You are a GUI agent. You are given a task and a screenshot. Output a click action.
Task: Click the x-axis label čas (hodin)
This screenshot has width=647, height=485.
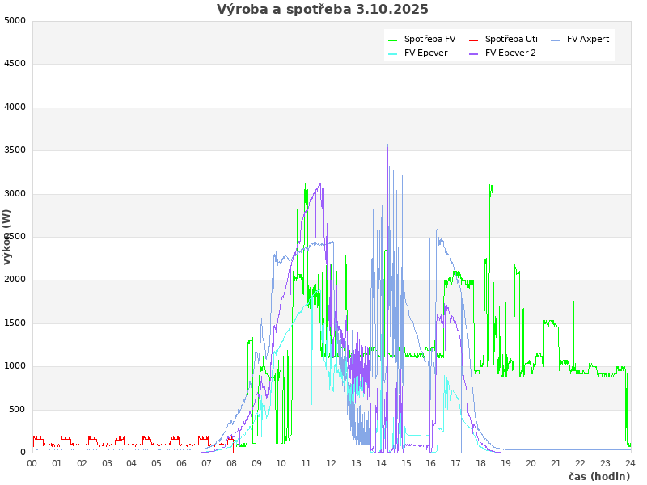[x=598, y=477]
